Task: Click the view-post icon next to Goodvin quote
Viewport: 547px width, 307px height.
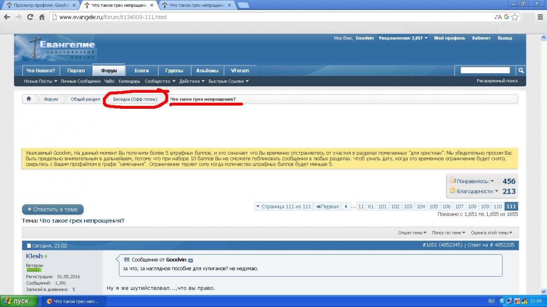Action: pyautogui.click(x=191, y=260)
